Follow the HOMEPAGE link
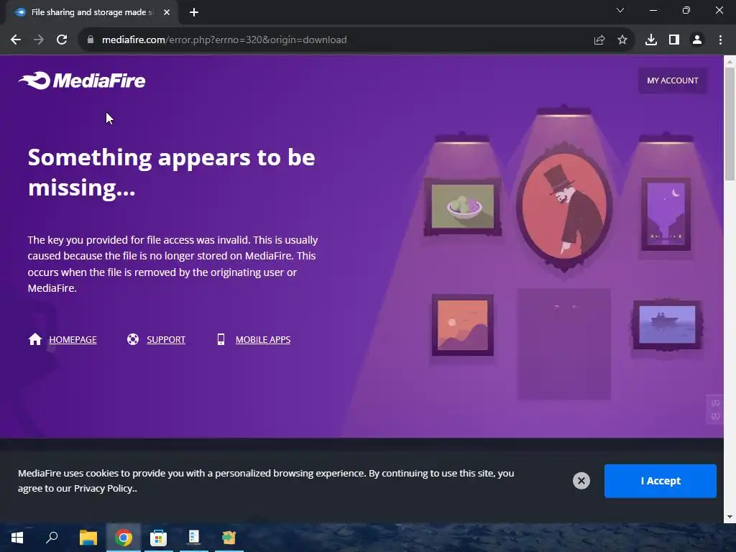The image size is (736, 552). point(73,340)
